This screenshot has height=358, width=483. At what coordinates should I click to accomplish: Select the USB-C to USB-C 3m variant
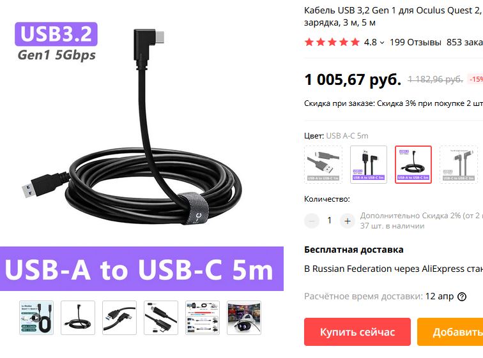point(458,165)
